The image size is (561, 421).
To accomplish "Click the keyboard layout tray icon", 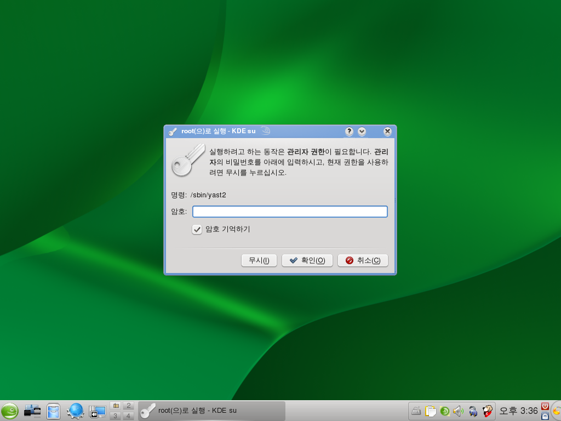I will [416, 411].
